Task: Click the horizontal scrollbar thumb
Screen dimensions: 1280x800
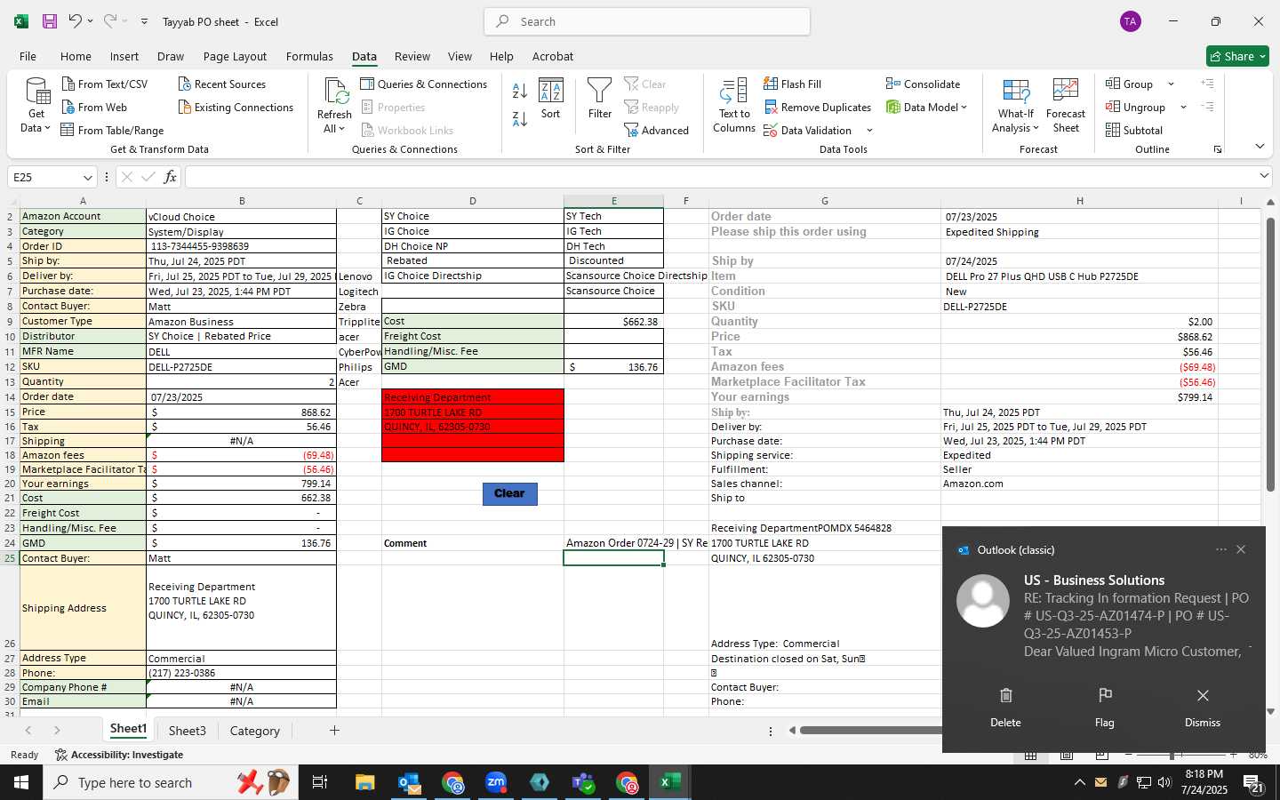Action: tap(870, 731)
